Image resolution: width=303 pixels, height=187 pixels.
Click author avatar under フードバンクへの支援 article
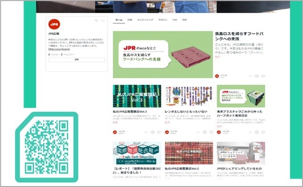coord(217,76)
